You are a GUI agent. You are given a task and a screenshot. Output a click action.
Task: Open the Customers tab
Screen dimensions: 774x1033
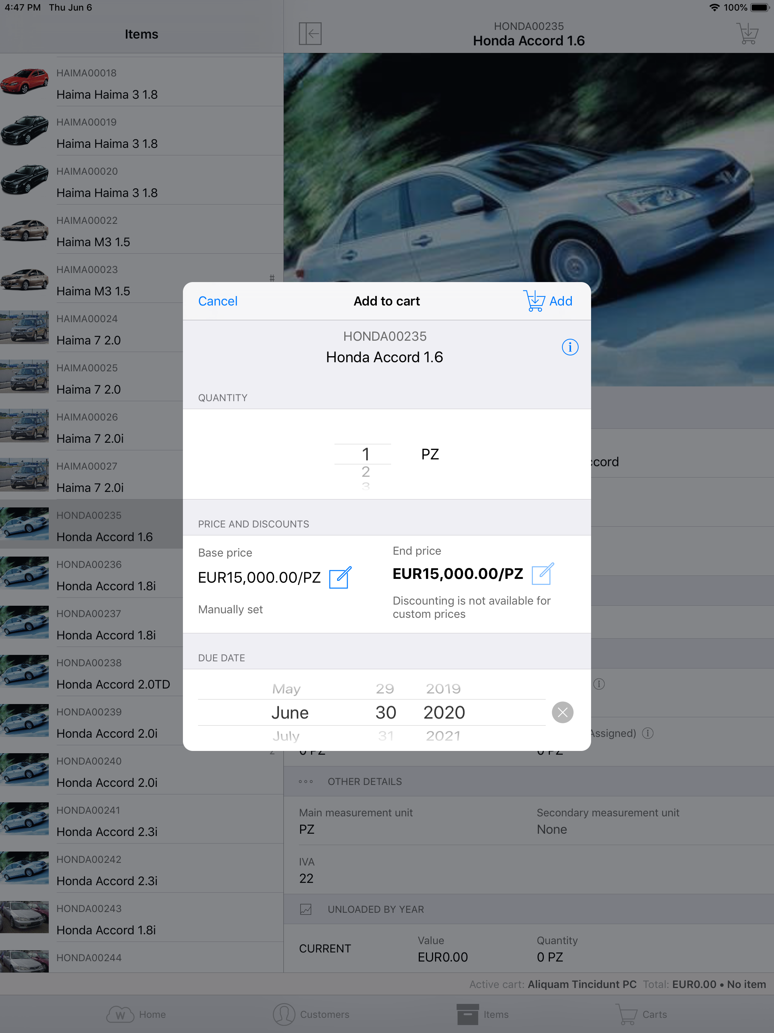point(311,1014)
